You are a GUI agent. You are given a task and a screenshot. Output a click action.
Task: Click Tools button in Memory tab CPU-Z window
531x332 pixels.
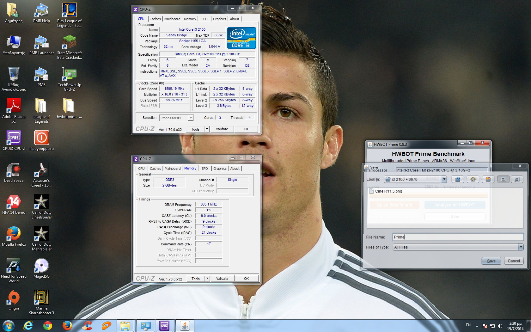[196, 279]
